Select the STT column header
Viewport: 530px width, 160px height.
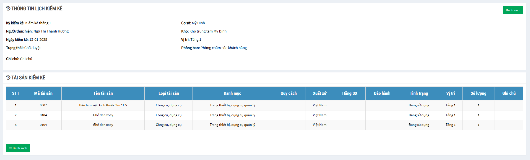(x=15, y=93)
